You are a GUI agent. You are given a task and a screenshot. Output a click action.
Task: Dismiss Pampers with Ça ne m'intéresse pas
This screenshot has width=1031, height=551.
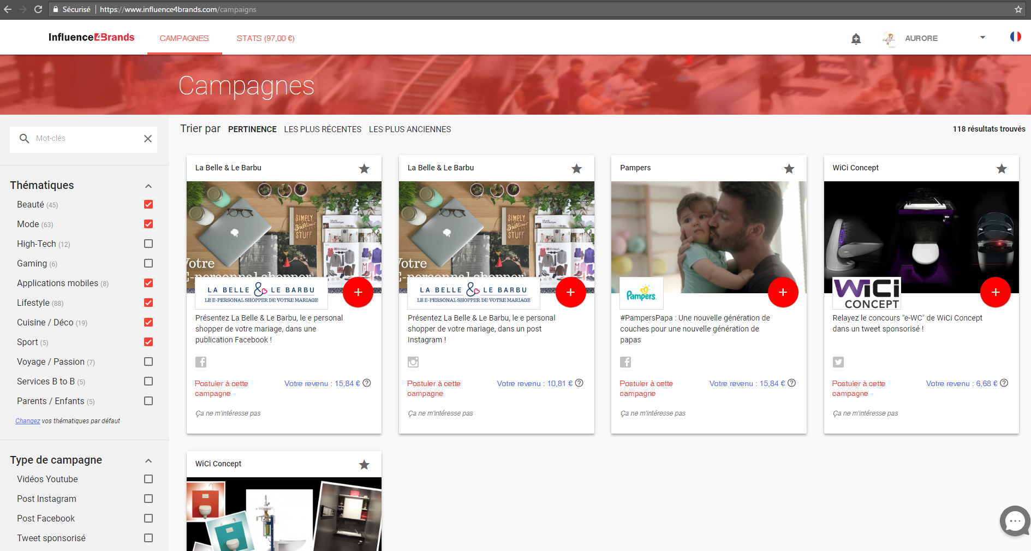[653, 413]
